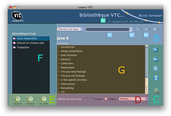Screen dimensions: 171x116
Task: Open settings with the gear icon
Action: pyautogui.click(x=156, y=91)
